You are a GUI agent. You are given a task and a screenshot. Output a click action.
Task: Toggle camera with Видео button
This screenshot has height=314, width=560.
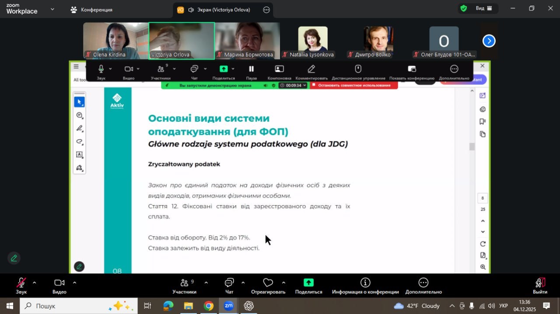59,283
